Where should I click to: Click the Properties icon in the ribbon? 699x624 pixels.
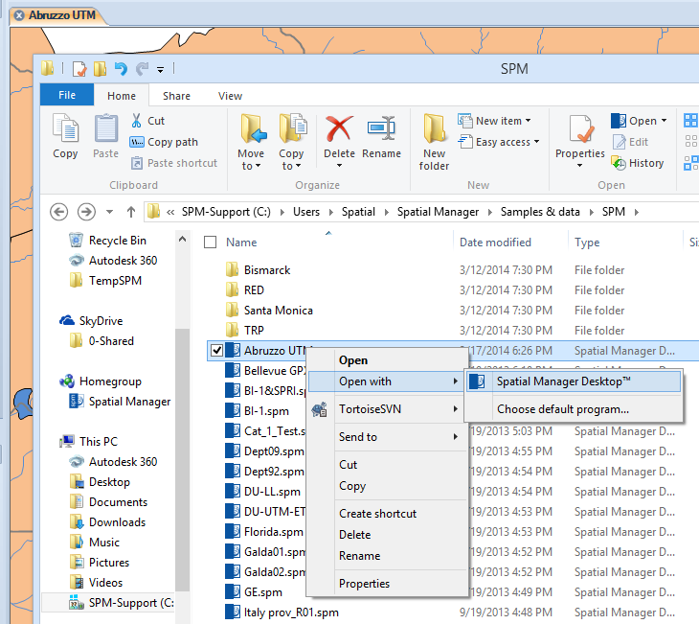pos(579,130)
